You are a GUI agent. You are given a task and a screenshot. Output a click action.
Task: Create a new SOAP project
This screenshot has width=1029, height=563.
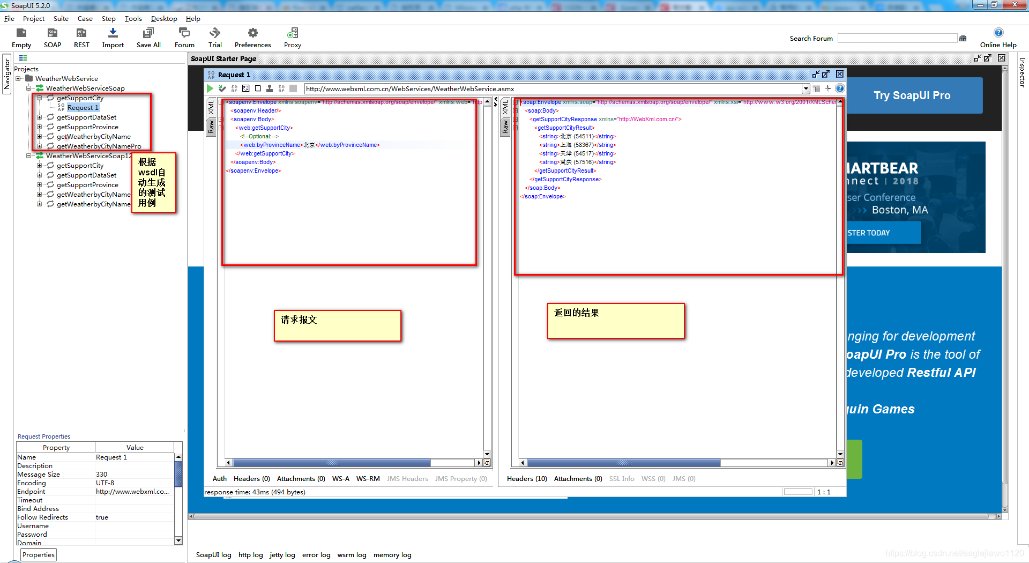coord(52,36)
